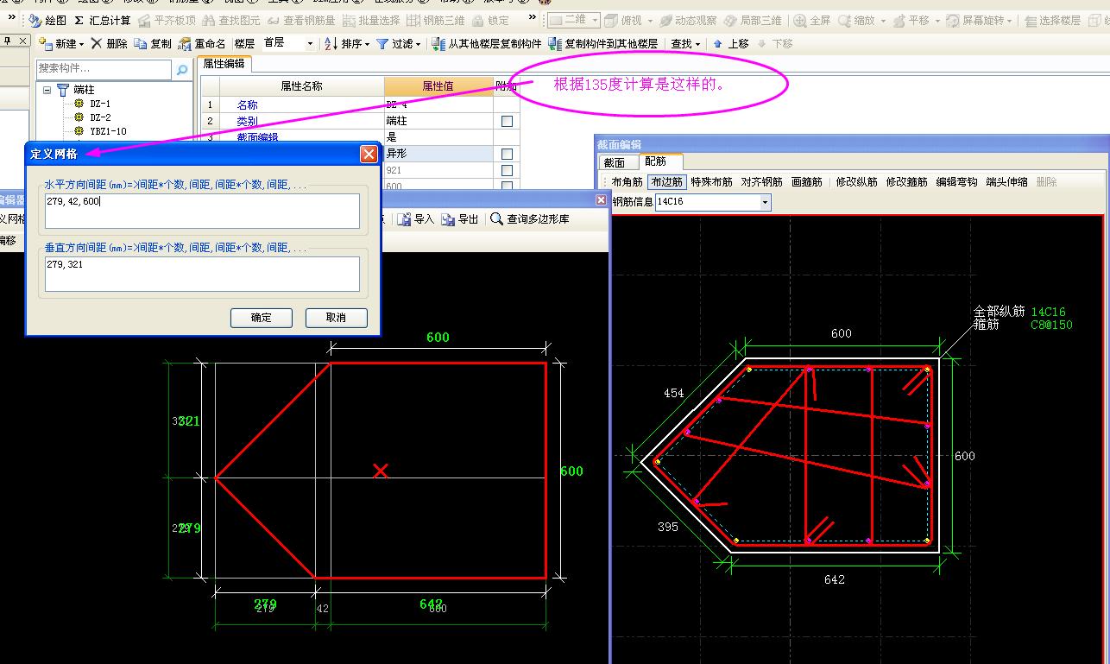This screenshot has height=664, width=1110.
Task: Select 特殊布筋 special rebar tool
Action: 712,182
